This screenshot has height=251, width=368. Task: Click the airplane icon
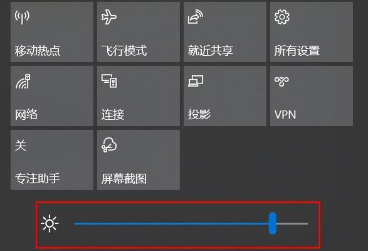point(108,17)
